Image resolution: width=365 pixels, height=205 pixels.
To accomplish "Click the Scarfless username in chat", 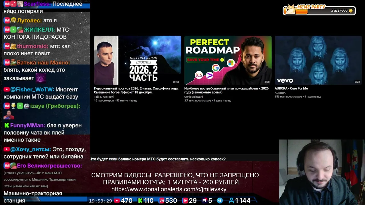I will (x=37, y=4).
